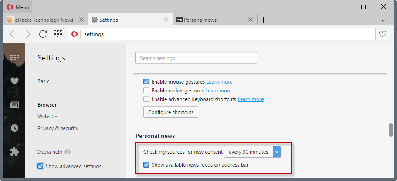Maximize the Opera window
Image resolution: width=397 pixels, height=181 pixels.
coord(363,7)
